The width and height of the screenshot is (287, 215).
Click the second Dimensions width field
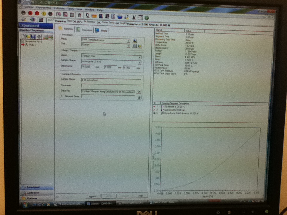(110, 67)
